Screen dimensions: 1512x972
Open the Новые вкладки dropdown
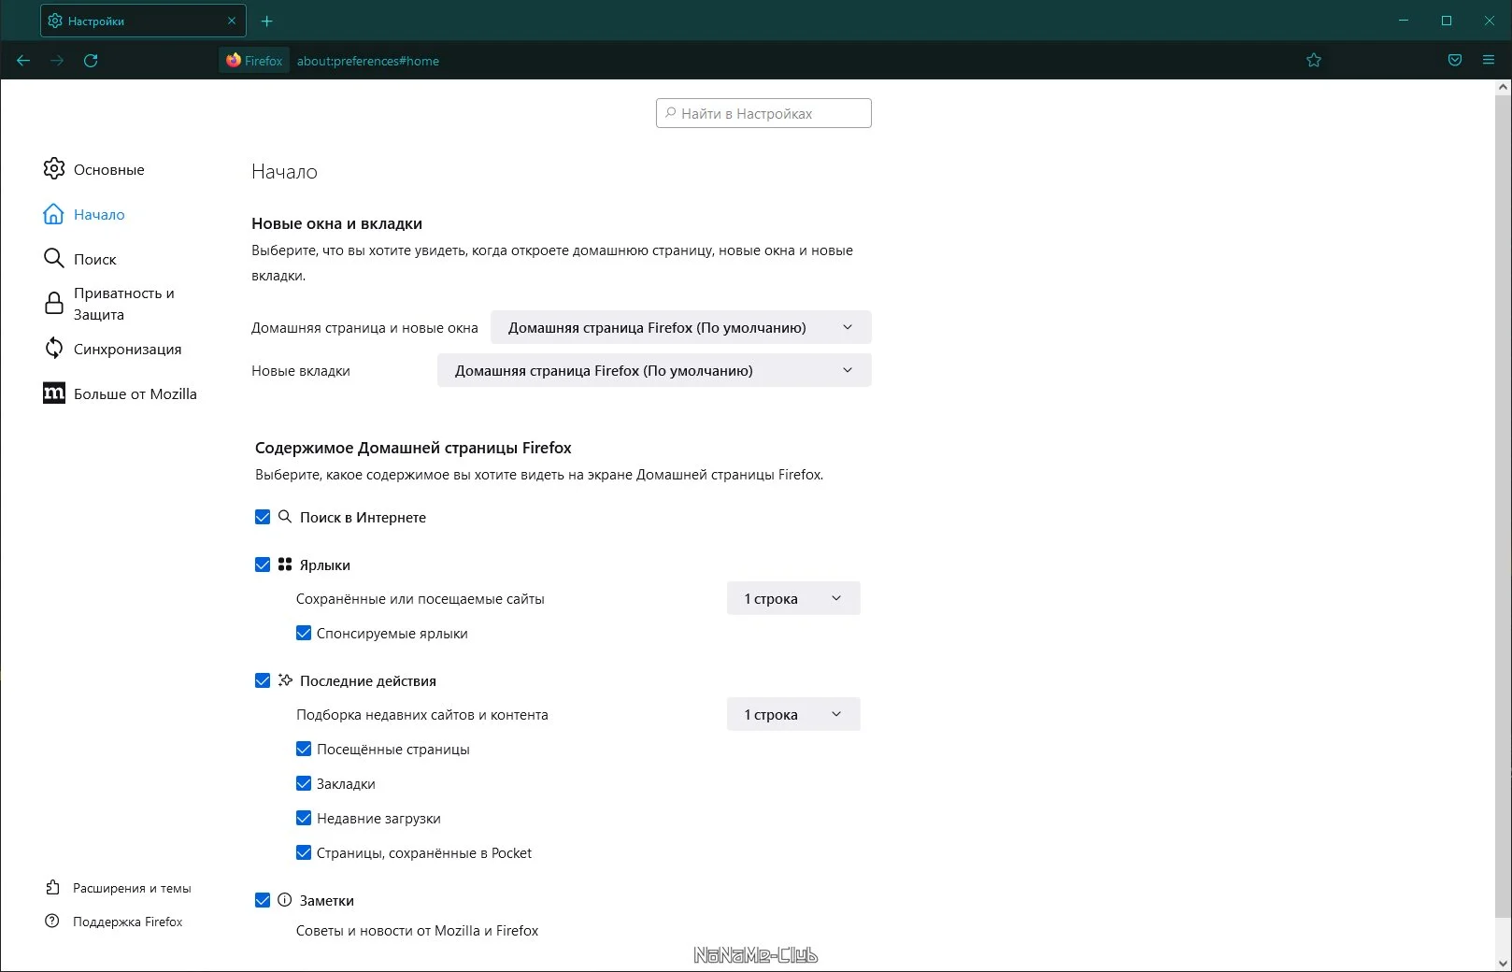click(x=654, y=370)
